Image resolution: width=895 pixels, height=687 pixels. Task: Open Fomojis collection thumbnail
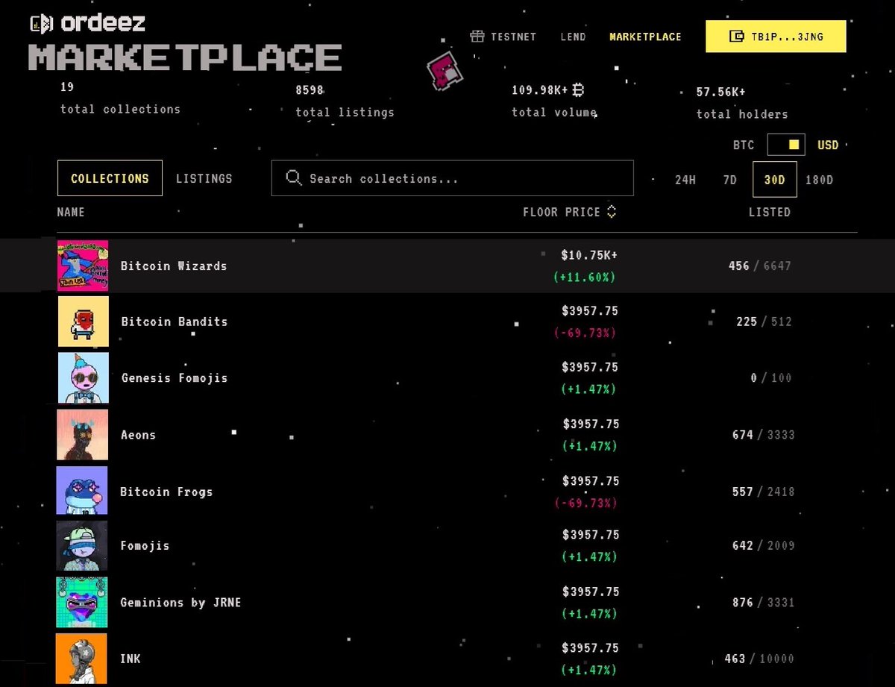(82, 545)
